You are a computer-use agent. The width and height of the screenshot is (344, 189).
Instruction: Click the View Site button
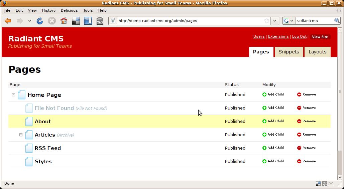point(320,37)
